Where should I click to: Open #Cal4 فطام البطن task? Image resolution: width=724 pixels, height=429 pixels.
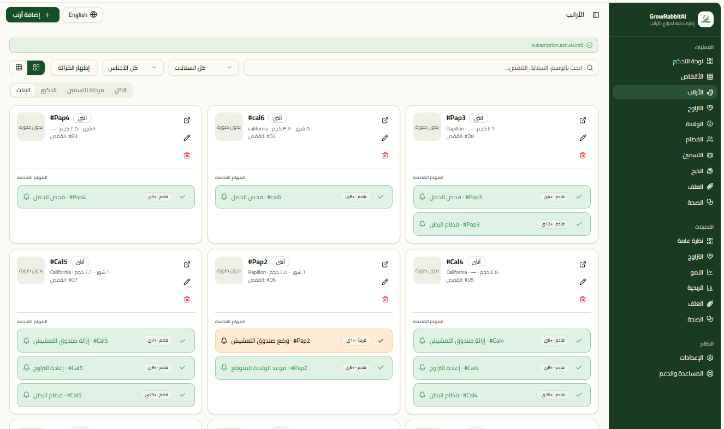[502, 395]
